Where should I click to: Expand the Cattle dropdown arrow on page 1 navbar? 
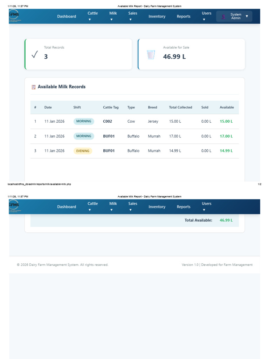coord(90,20)
